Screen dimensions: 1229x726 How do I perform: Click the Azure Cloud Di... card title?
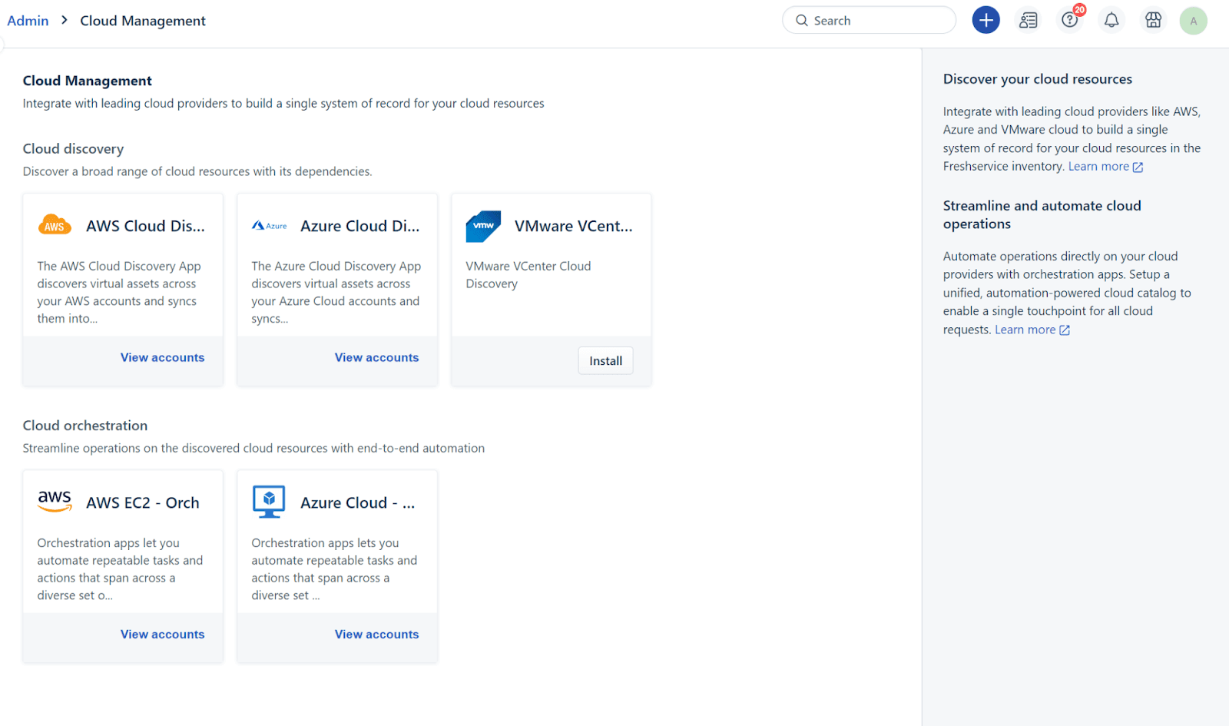pos(359,226)
